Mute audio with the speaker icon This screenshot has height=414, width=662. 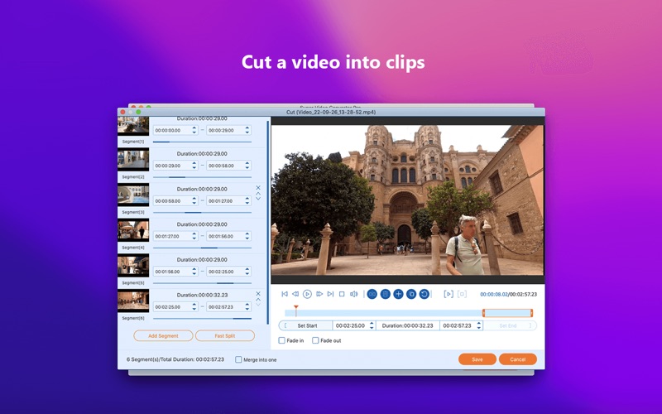pos(353,294)
